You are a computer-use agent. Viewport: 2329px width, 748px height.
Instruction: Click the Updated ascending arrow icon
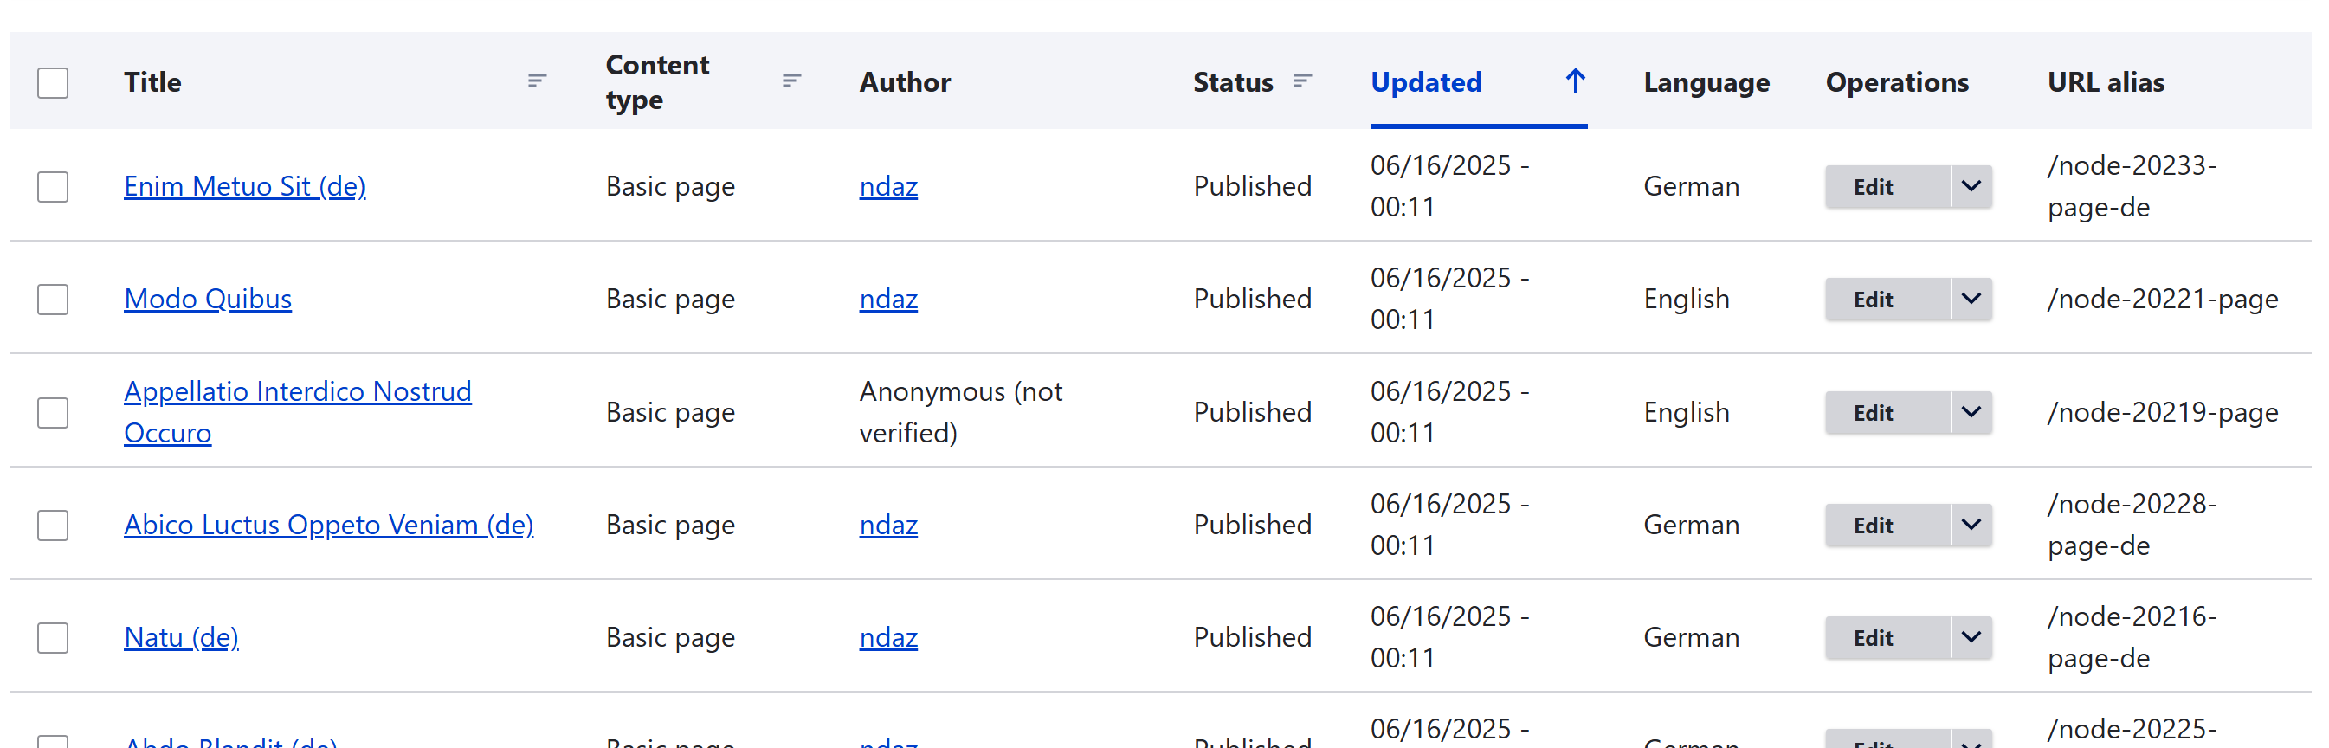1575,81
